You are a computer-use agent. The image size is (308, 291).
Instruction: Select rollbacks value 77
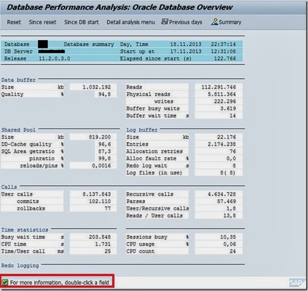(x=93, y=208)
